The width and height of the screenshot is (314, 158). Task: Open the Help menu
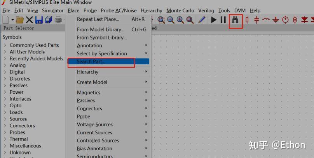(x=255, y=10)
